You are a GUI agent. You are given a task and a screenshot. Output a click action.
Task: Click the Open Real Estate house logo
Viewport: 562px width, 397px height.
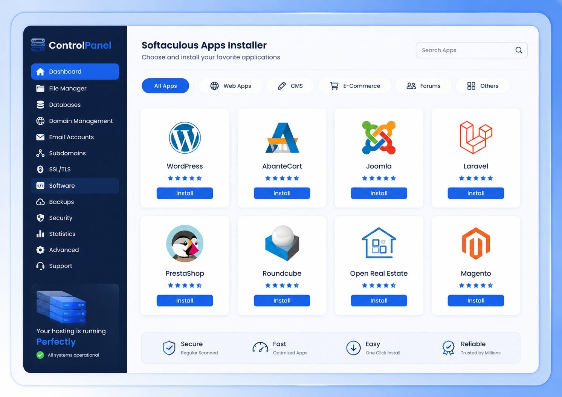379,243
